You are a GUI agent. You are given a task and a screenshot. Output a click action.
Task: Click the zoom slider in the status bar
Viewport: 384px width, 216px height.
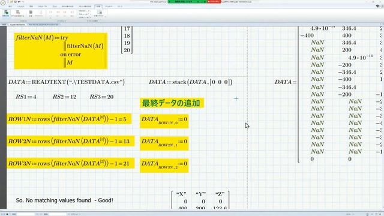(367, 214)
